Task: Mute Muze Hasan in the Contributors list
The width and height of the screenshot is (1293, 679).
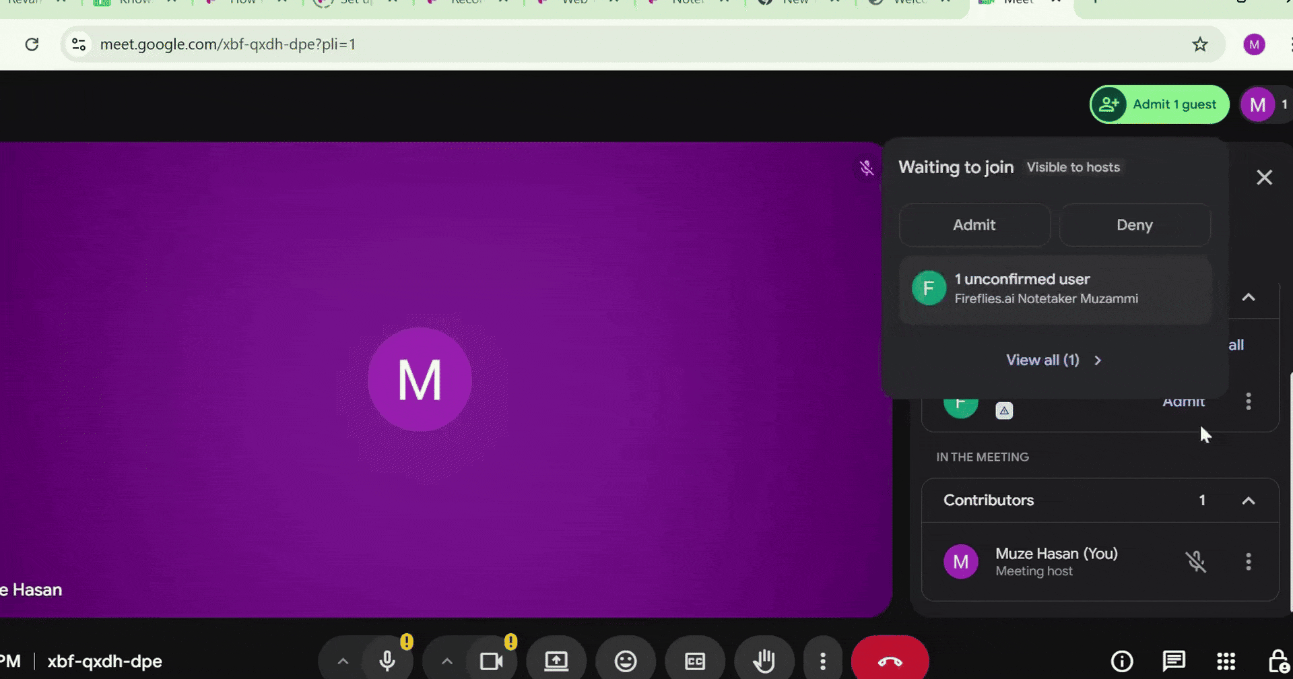Action: point(1197,560)
